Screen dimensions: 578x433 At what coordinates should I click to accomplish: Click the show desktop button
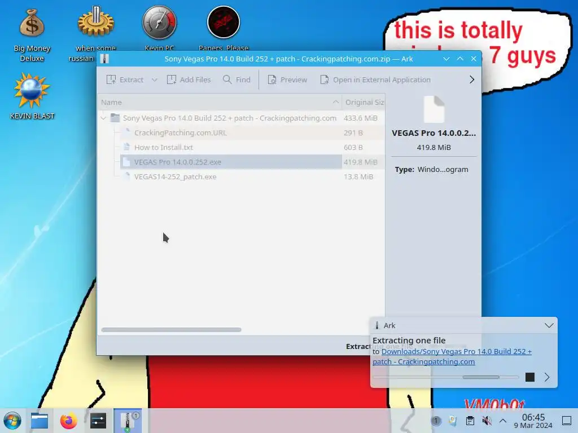pyautogui.click(x=567, y=421)
